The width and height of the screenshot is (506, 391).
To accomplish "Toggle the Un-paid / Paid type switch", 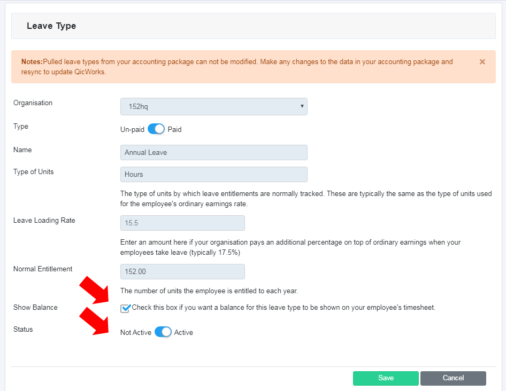I will coord(156,129).
